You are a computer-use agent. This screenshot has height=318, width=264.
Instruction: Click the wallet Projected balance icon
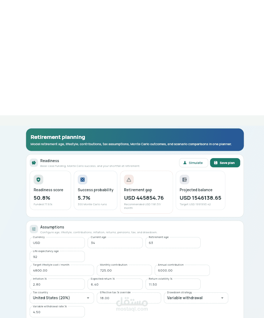(184, 179)
